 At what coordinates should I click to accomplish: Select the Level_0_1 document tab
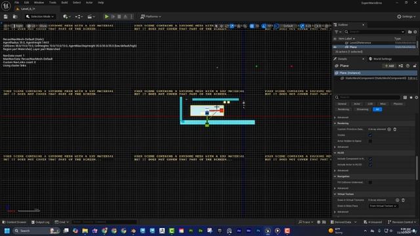pos(28,9)
